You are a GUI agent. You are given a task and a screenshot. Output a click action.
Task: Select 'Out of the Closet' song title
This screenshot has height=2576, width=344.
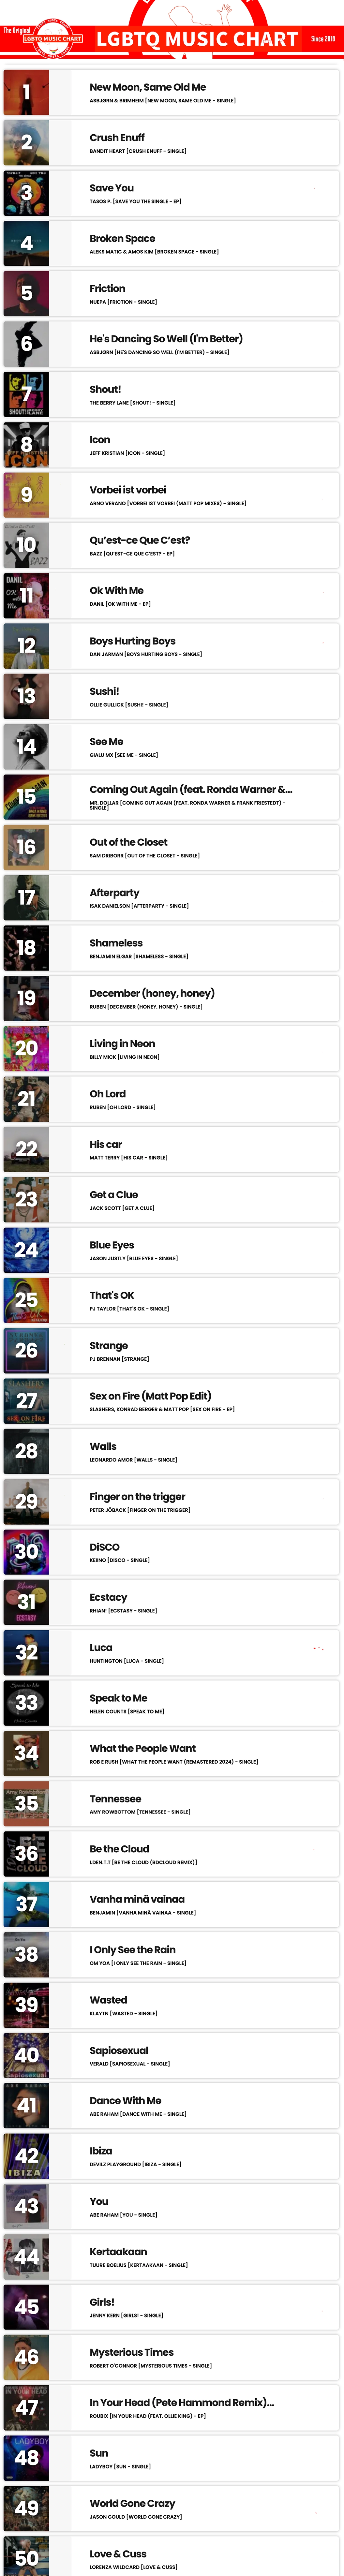128,842
